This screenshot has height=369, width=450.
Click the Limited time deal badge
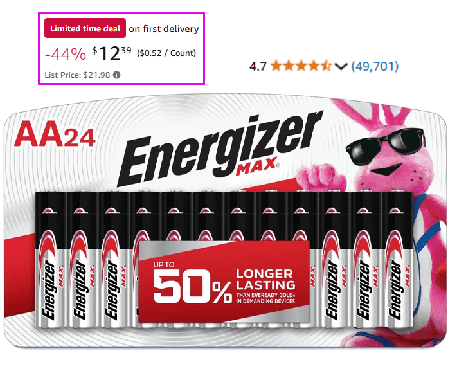pyautogui.click(x=85, y=28)
